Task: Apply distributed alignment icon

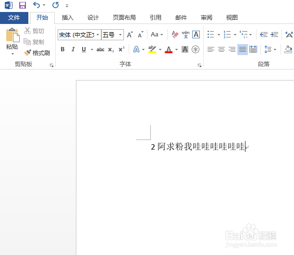Action: (x=253, y=49)
